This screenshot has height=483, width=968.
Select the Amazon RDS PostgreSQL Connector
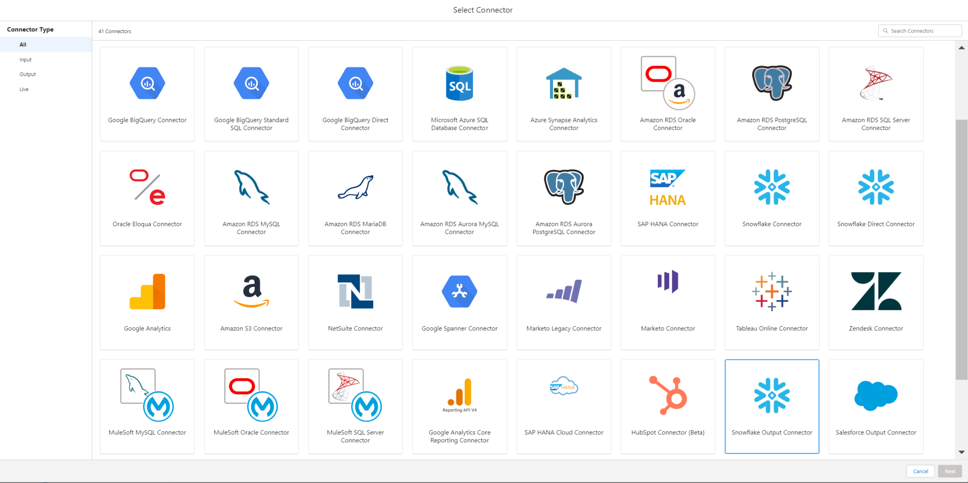(x=771, y=94)
